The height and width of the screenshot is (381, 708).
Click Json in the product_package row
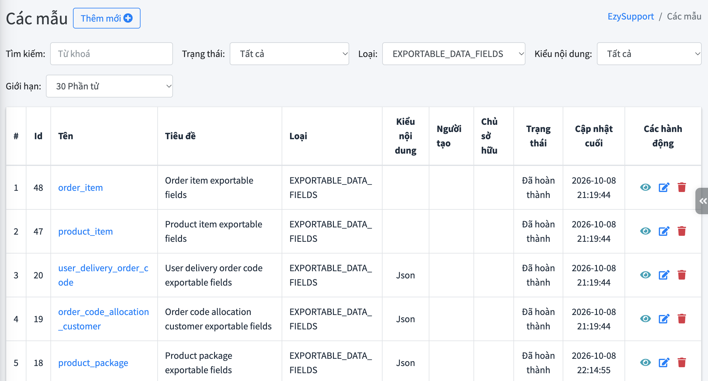pyautogui.click(x=405, y=363)
